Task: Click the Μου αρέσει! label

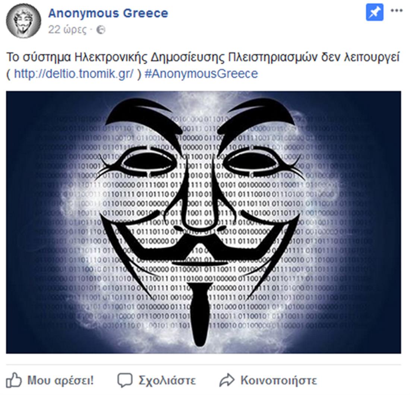Action: click(x=60, y=380)
